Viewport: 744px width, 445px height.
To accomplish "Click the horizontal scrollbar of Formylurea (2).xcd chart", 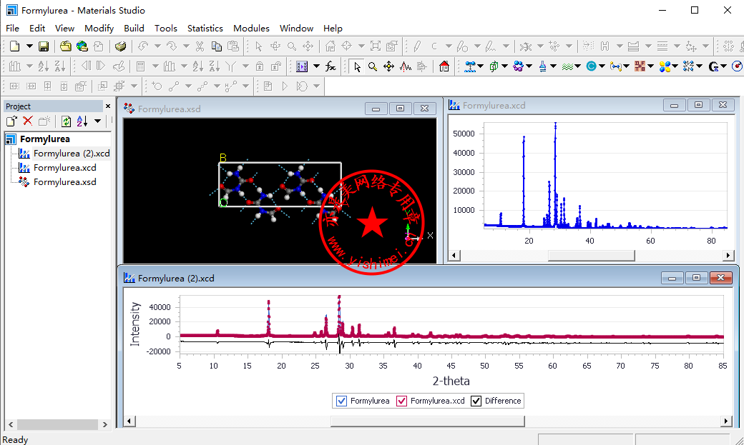I will click(x=426, y=421).
